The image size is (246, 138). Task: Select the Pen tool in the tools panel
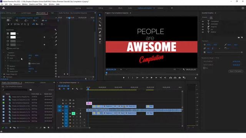coord(100,32)
